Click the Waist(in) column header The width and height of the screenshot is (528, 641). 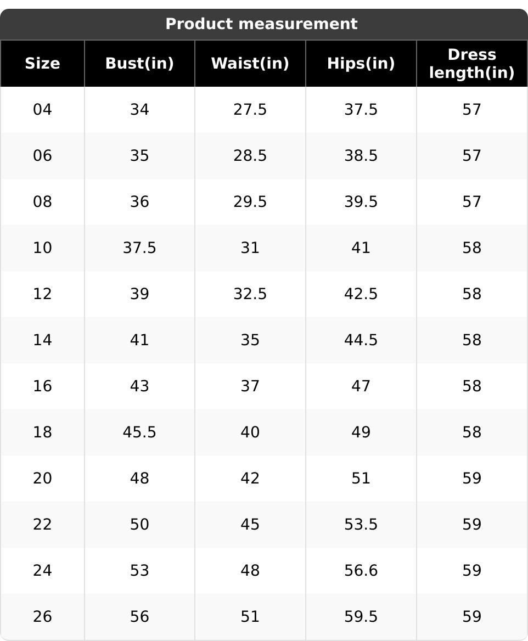250,64
